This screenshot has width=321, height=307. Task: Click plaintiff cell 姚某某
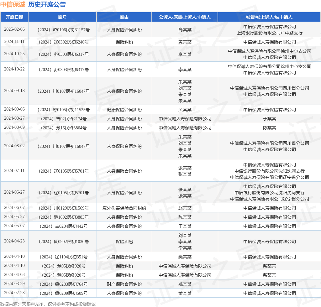click(185, 284)
